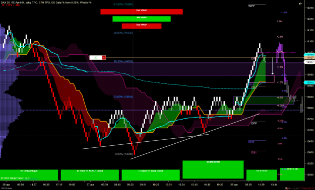
Task: Click the WPP pivot label
Action: pos(251,6)
